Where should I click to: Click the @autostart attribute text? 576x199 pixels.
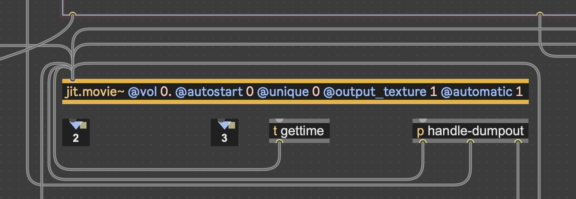click(209, 92)
